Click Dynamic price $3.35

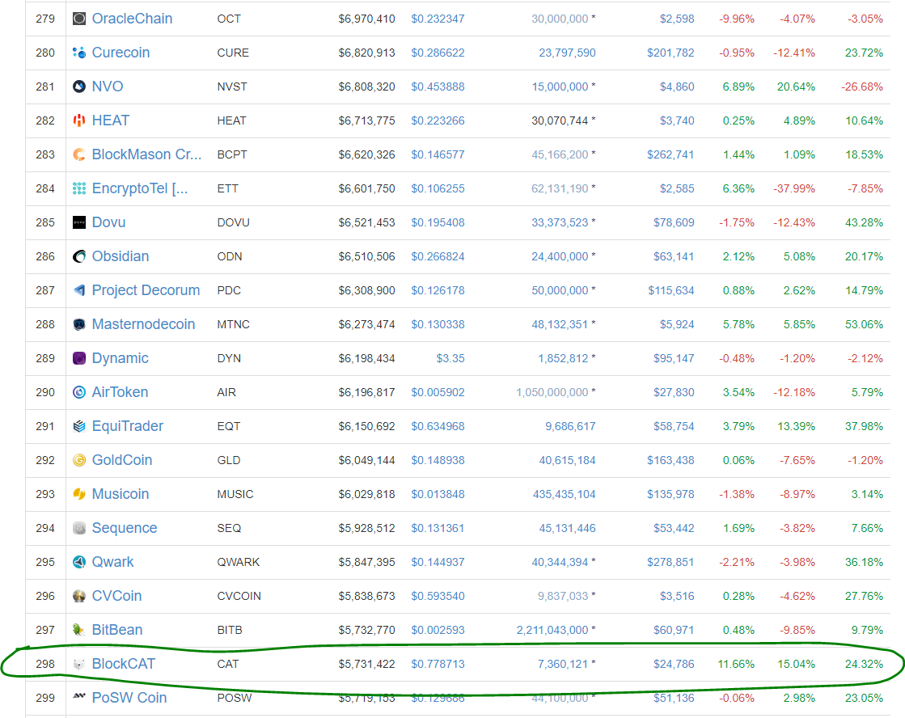click(450, 358)
